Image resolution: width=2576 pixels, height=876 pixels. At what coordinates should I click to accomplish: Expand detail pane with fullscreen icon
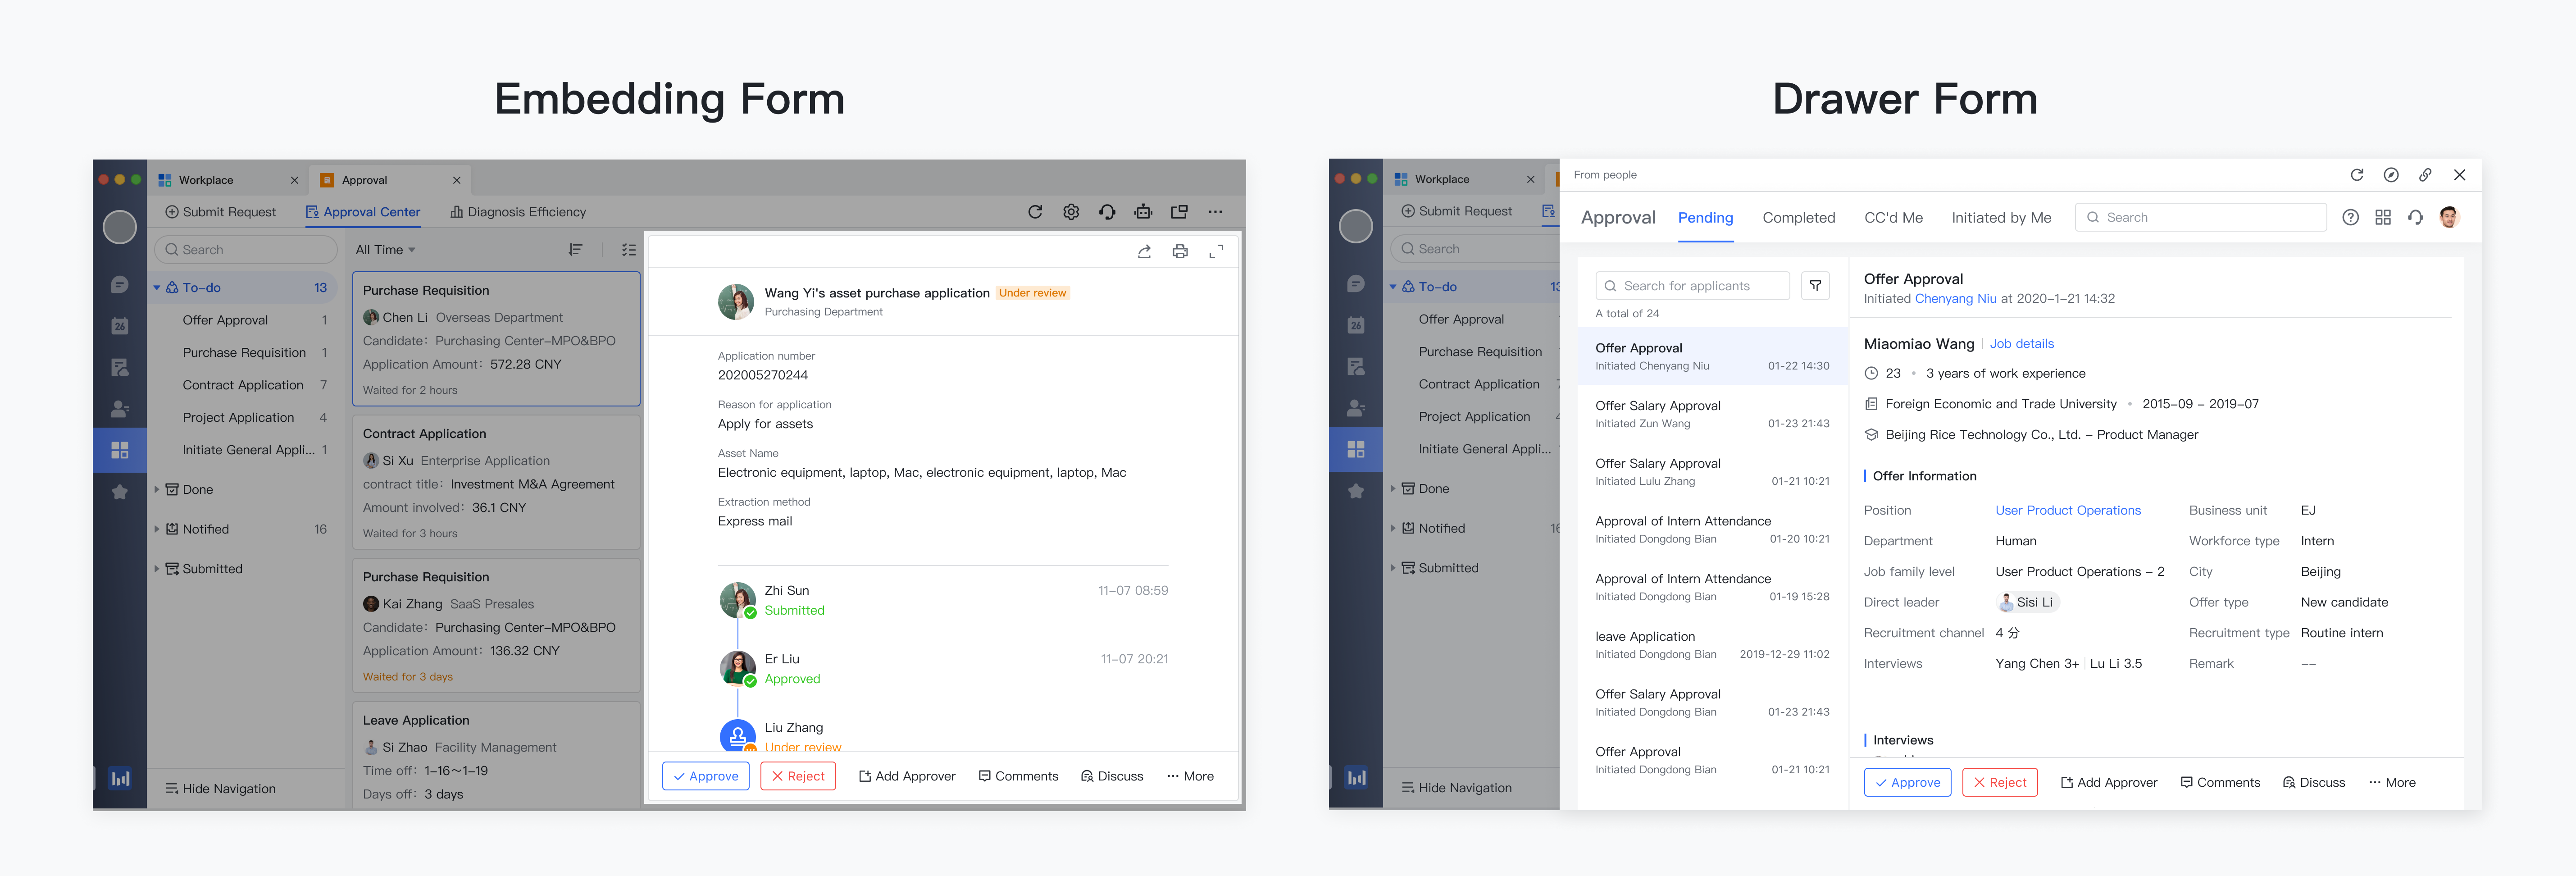(x=1216, y=252)
